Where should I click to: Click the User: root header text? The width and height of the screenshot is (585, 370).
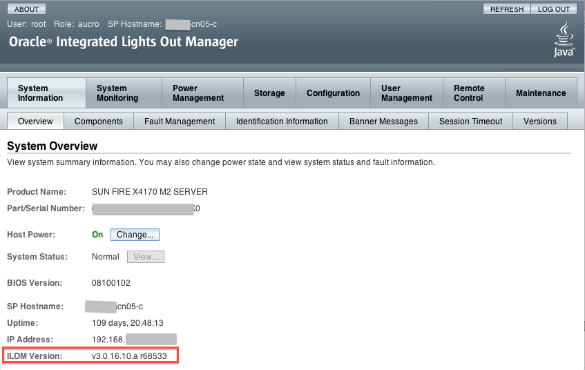tap(26, 24)
